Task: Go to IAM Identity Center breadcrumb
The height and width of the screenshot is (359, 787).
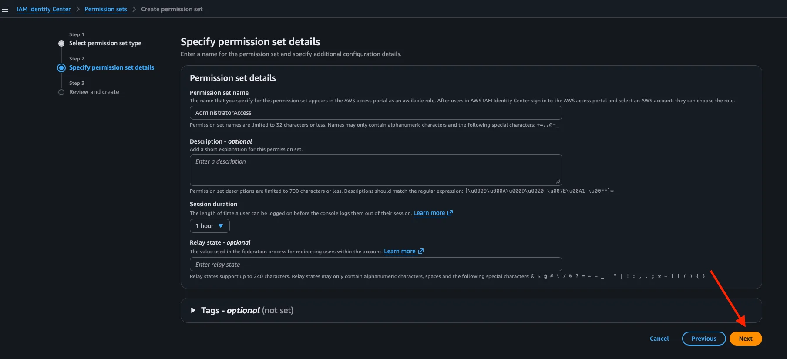Action: (44, 9)
